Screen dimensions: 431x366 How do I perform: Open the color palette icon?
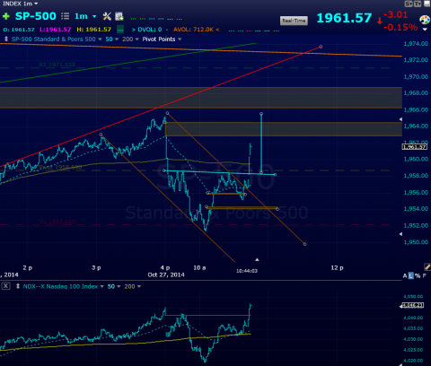(x=425, y=21)
